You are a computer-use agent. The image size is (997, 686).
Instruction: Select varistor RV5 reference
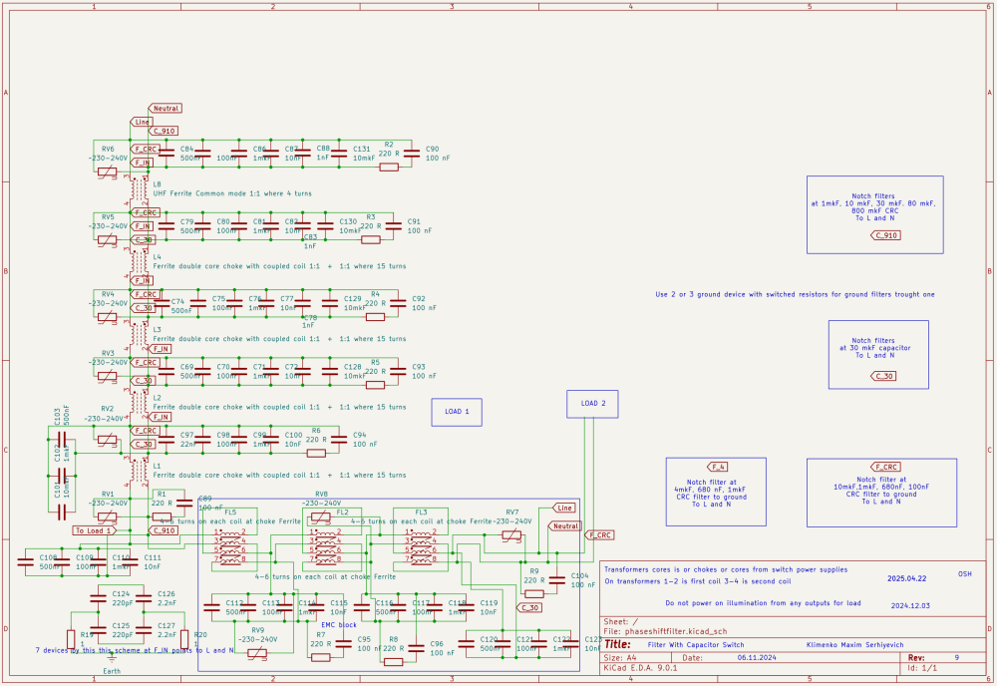tap(108, 217)
